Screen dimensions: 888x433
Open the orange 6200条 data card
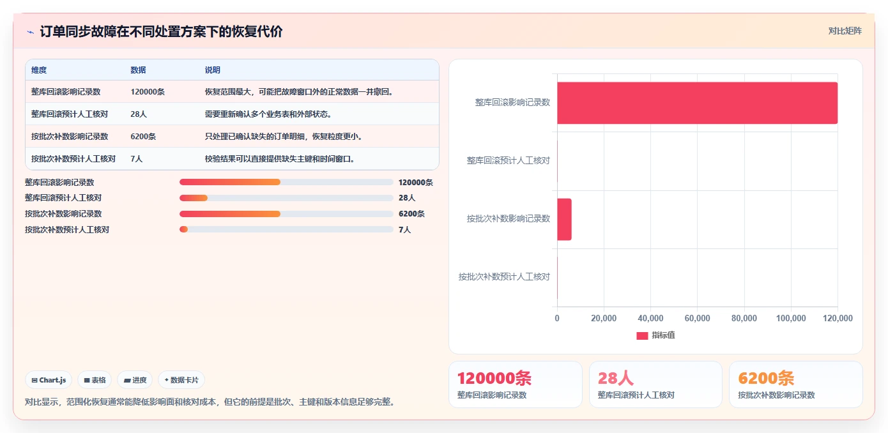(796, 384)
